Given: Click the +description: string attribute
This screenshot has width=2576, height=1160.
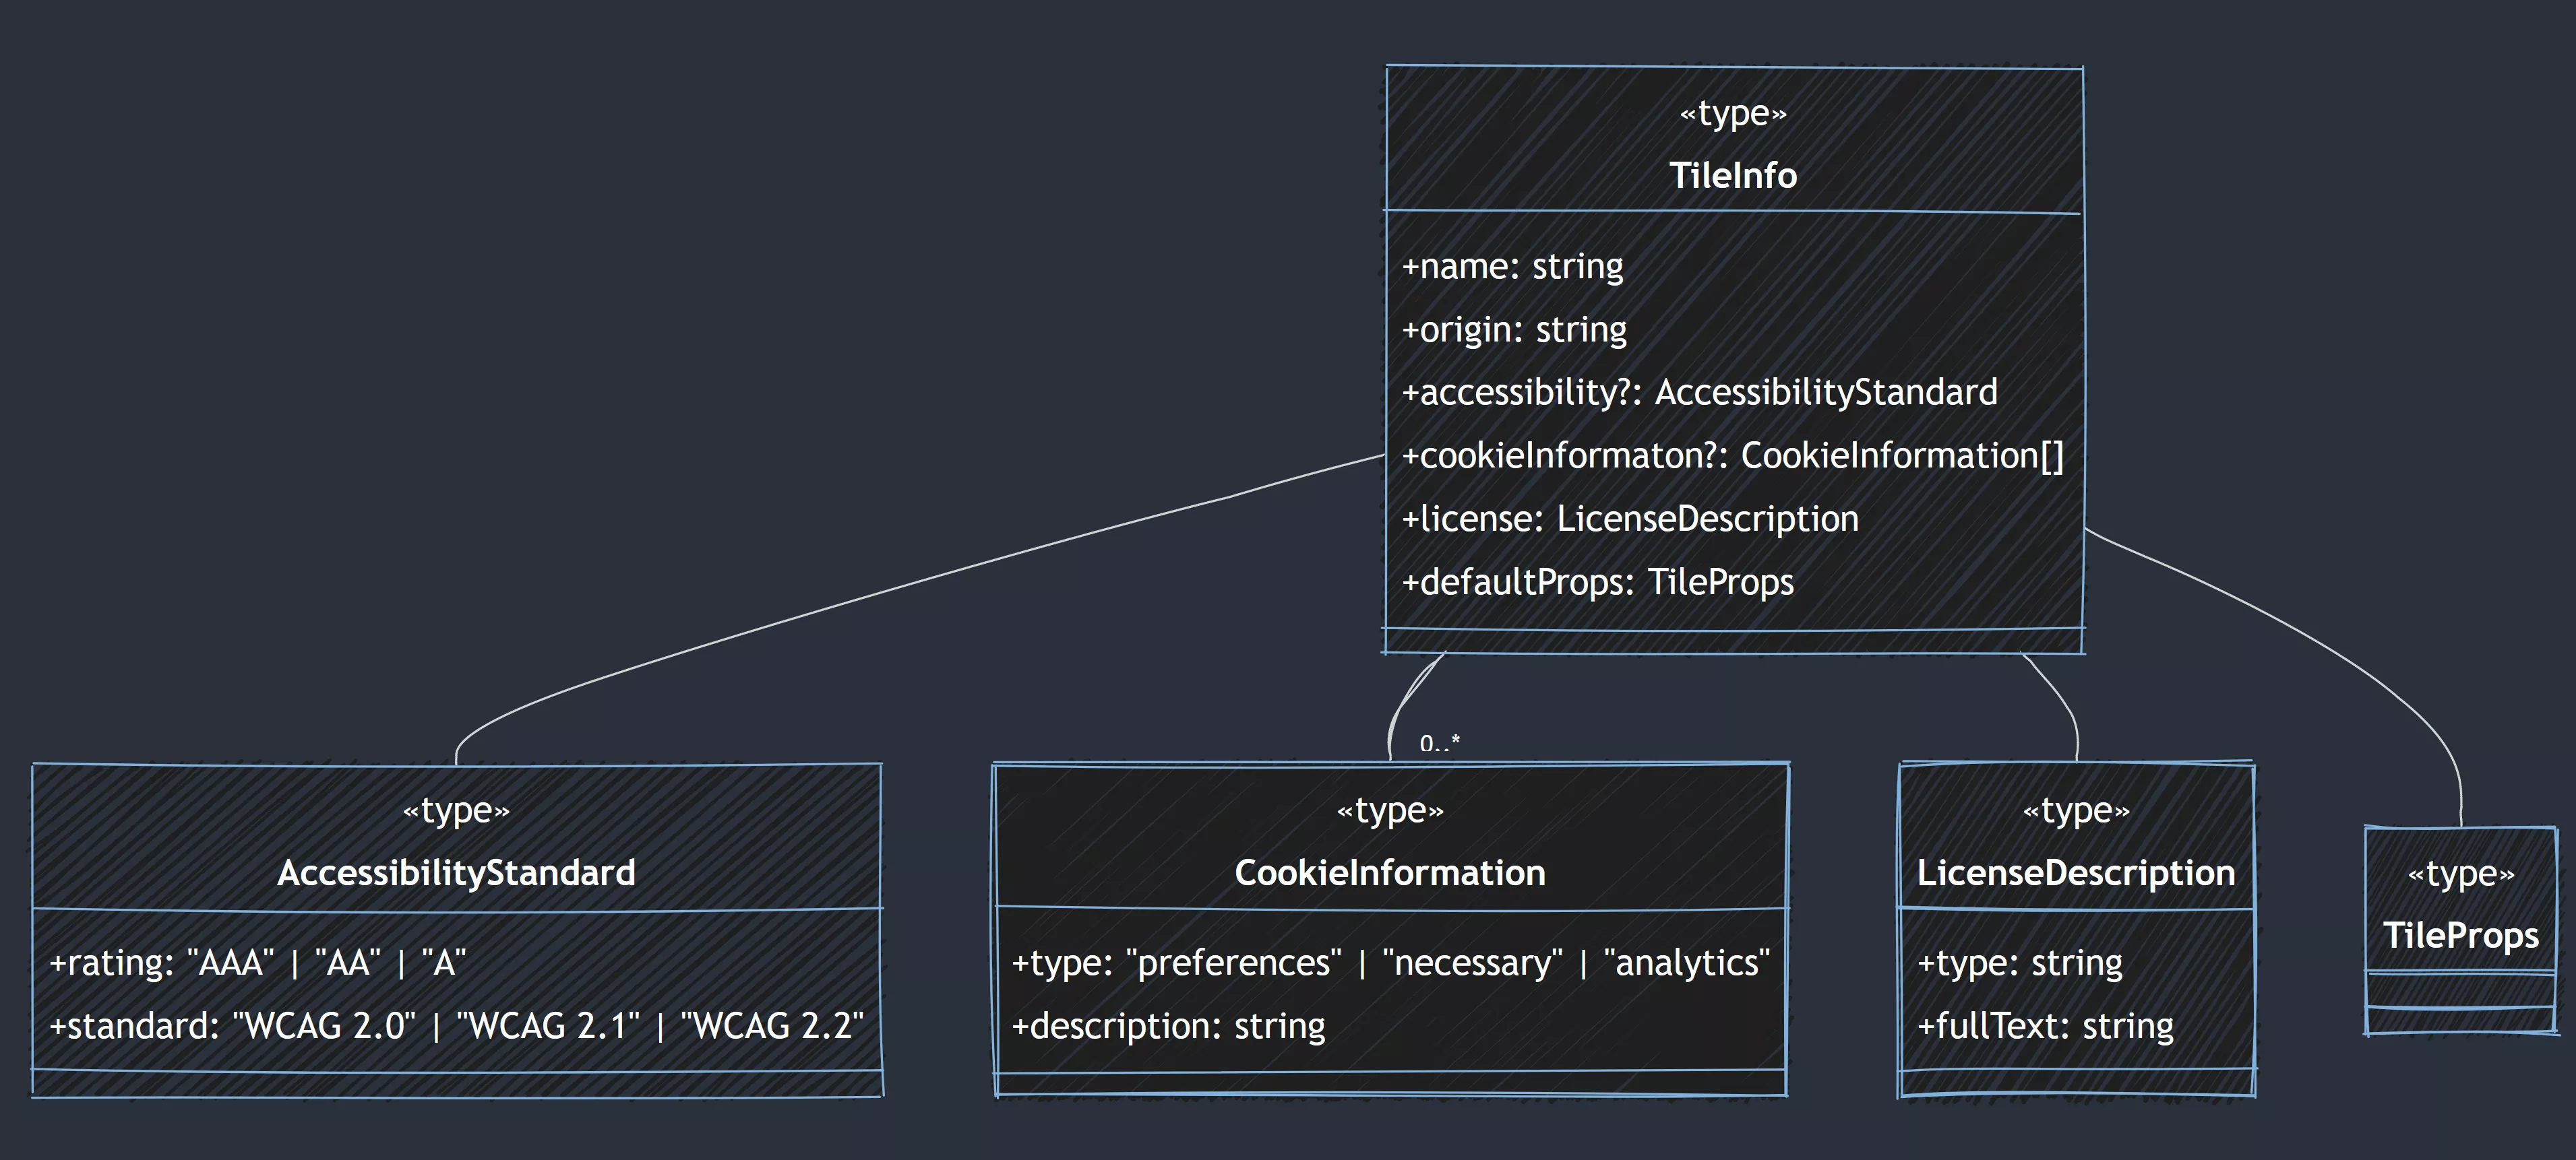Looking at the screenshot, I should (x=1168, y=1026).
